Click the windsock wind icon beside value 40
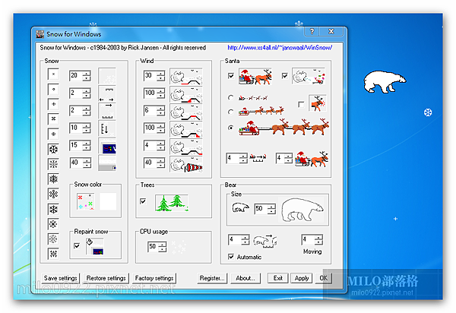This screenshot has height=313, width=456. click(186, 163)
